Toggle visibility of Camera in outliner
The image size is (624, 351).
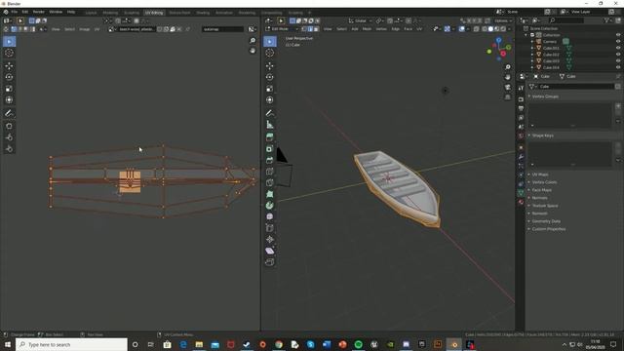[618, 41]
